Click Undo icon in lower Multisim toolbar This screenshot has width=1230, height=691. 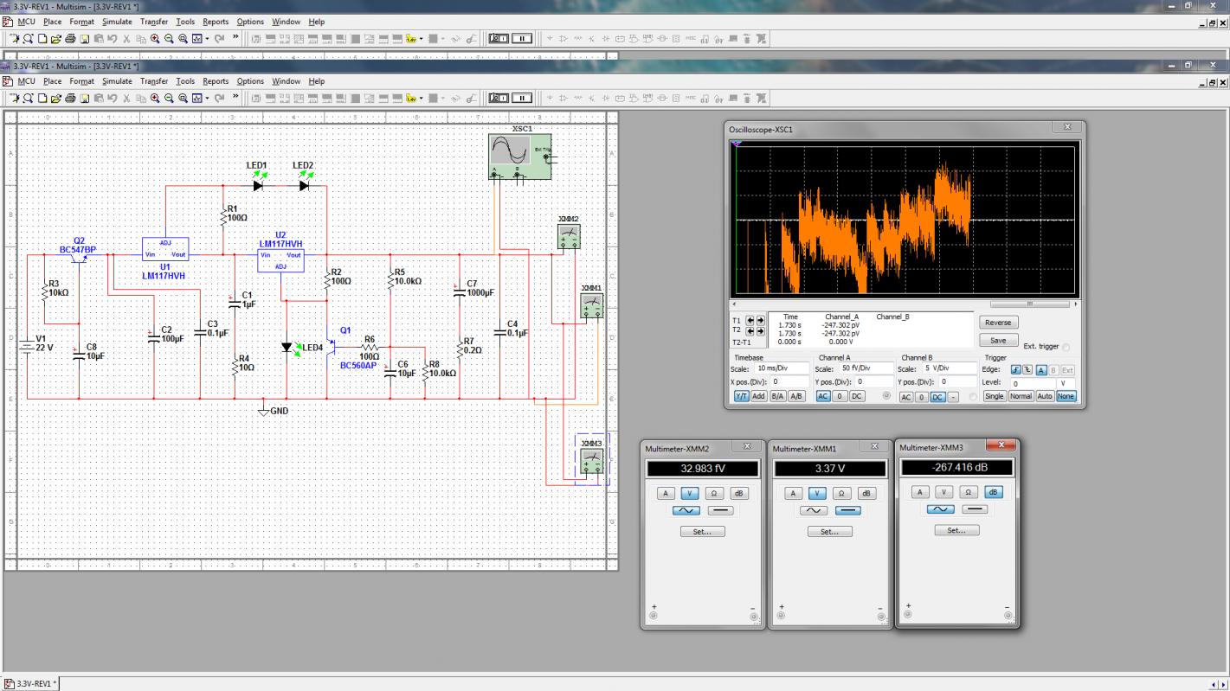point(113,99)
